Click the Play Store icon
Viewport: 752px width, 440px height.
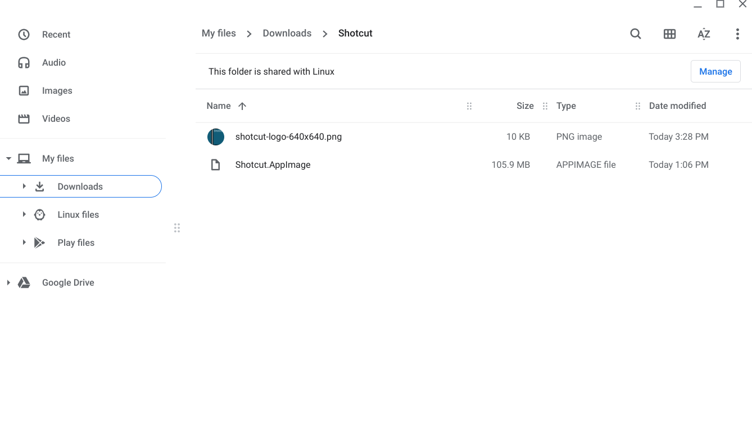pyautogui.click(x=39, y=242)
